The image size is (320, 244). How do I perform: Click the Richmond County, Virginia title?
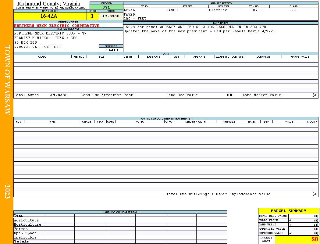click(48, 4)
